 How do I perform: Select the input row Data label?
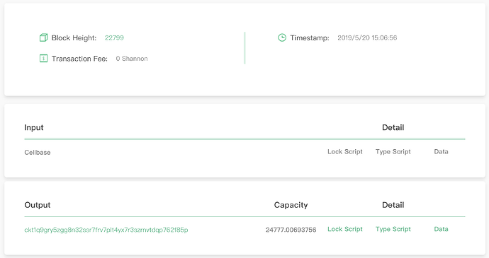click(x=441, y=151)
